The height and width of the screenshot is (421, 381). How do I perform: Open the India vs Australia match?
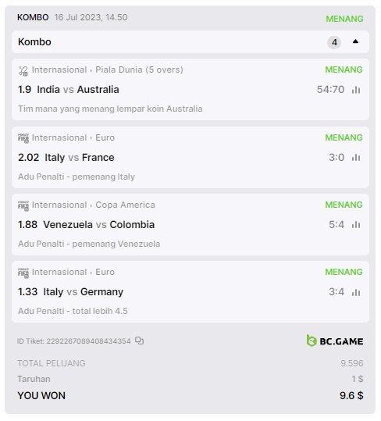pos(78,90)
